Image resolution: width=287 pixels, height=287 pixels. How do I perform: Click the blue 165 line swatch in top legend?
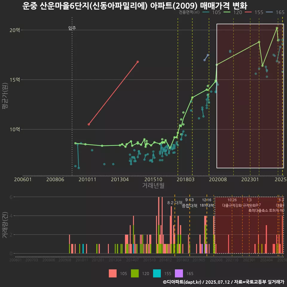(269, 12)
